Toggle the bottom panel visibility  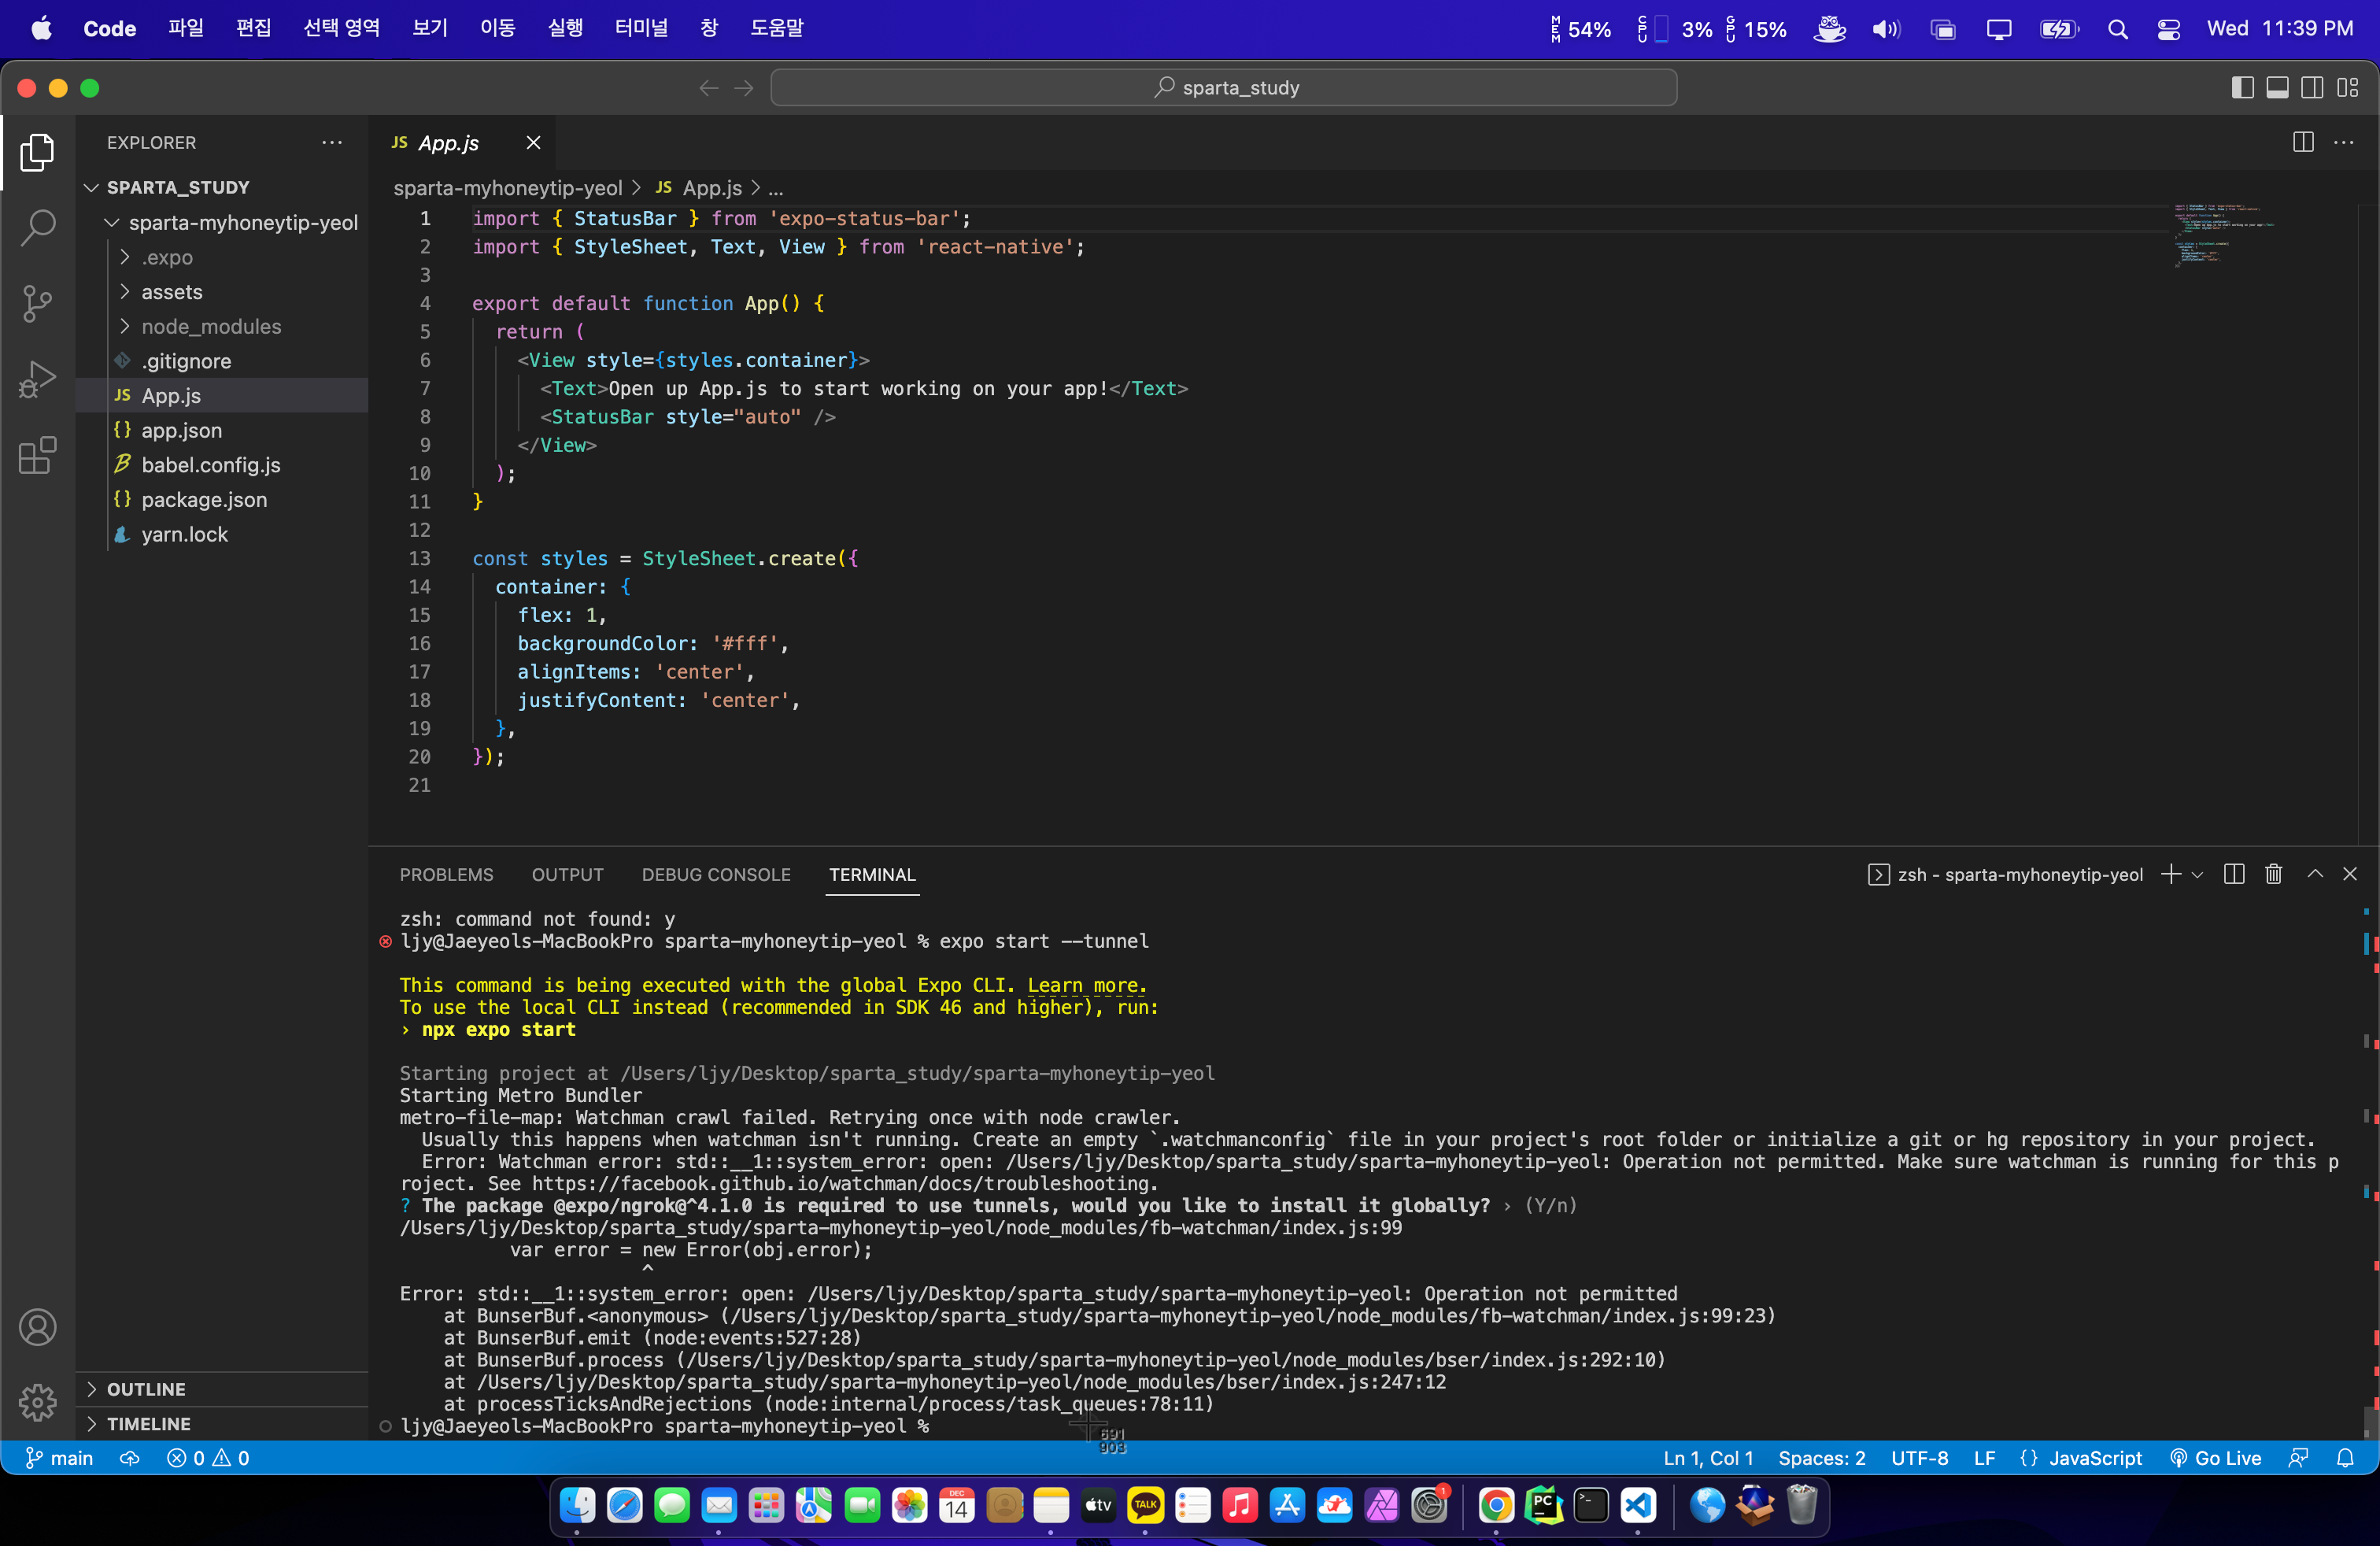click(2278, 88)
